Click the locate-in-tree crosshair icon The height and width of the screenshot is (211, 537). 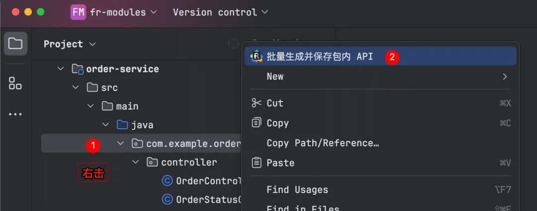(234, 44)
